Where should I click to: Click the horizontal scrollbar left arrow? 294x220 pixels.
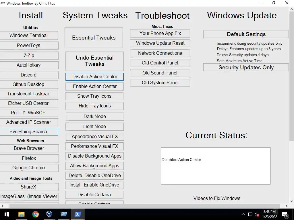[x=2, y=206]
